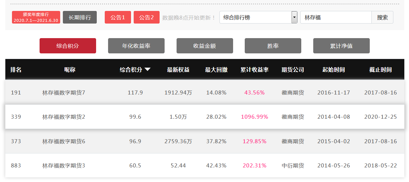This screenshot has width=409, height=182.
Task: Click the 最大回撤 column header
Action: [x=216, y=70]
